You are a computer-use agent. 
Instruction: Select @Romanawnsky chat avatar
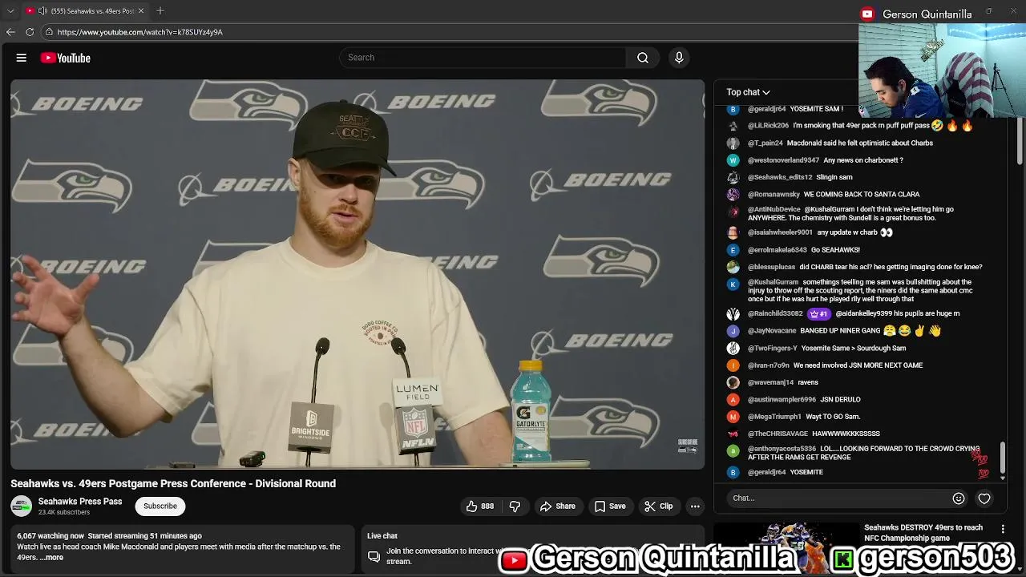[733, 195]
